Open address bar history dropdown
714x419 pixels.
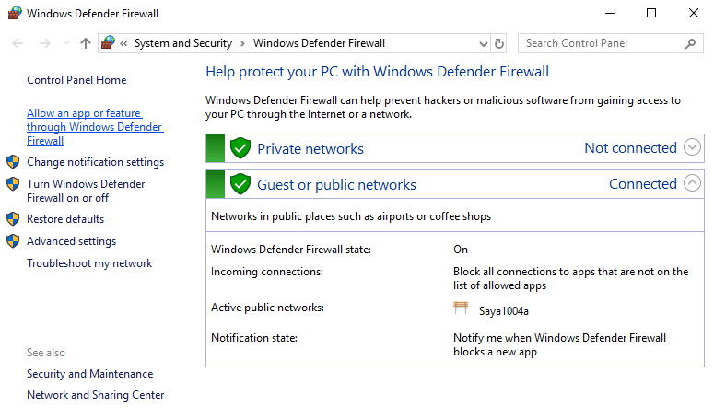point(484,43)
